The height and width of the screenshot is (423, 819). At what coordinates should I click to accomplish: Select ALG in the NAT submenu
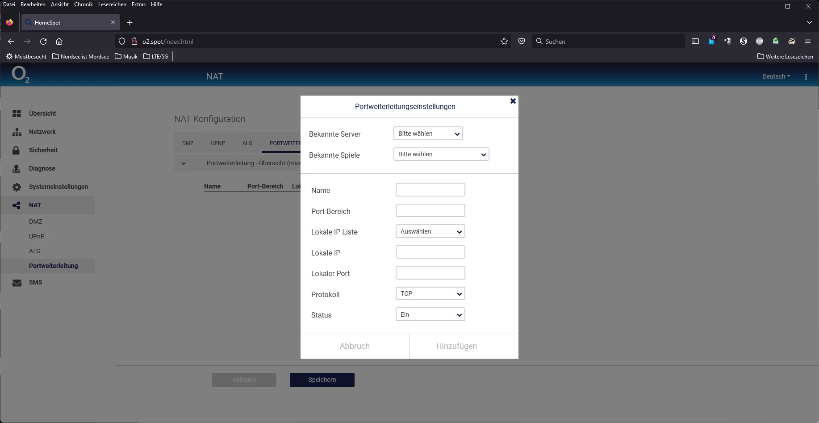coord(35,251)
